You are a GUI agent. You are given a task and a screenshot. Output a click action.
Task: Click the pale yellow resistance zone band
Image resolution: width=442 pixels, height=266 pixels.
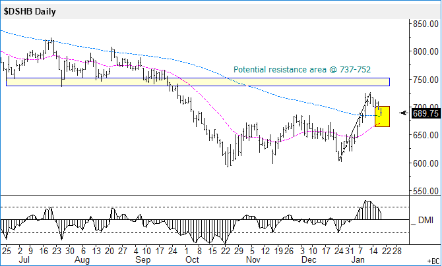[198, 82]
